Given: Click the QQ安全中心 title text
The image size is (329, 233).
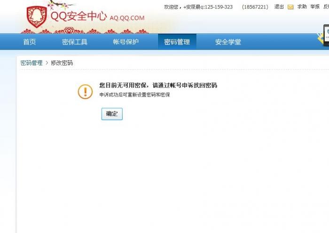Looking at the screenshot, I should (78, 16).
